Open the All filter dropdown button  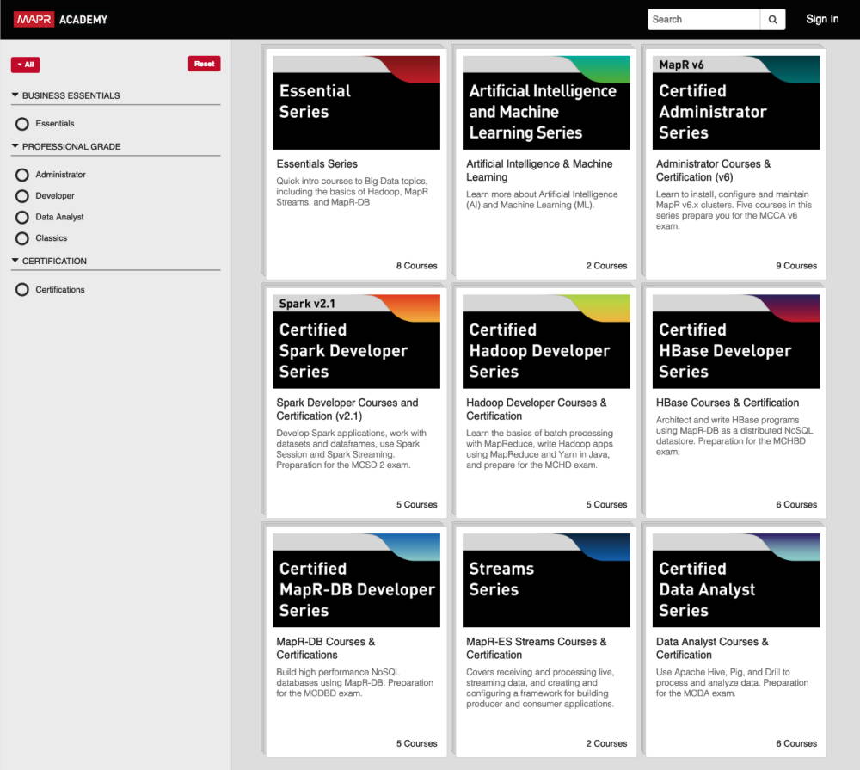[25, 65]
